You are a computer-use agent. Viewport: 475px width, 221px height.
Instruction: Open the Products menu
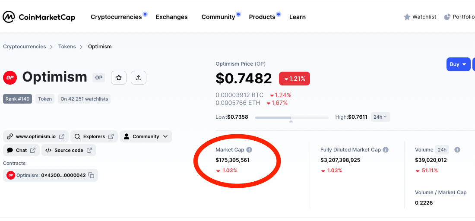(x=262, y=17)
